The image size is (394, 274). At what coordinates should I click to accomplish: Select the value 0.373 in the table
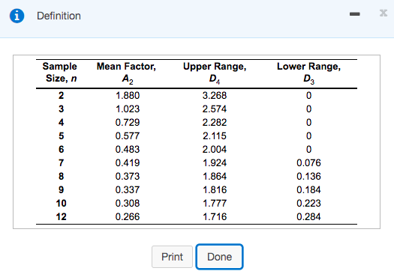[128, 177]
